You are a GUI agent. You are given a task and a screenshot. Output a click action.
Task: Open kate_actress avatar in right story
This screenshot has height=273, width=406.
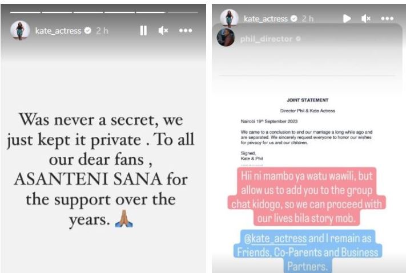[229, 18]
